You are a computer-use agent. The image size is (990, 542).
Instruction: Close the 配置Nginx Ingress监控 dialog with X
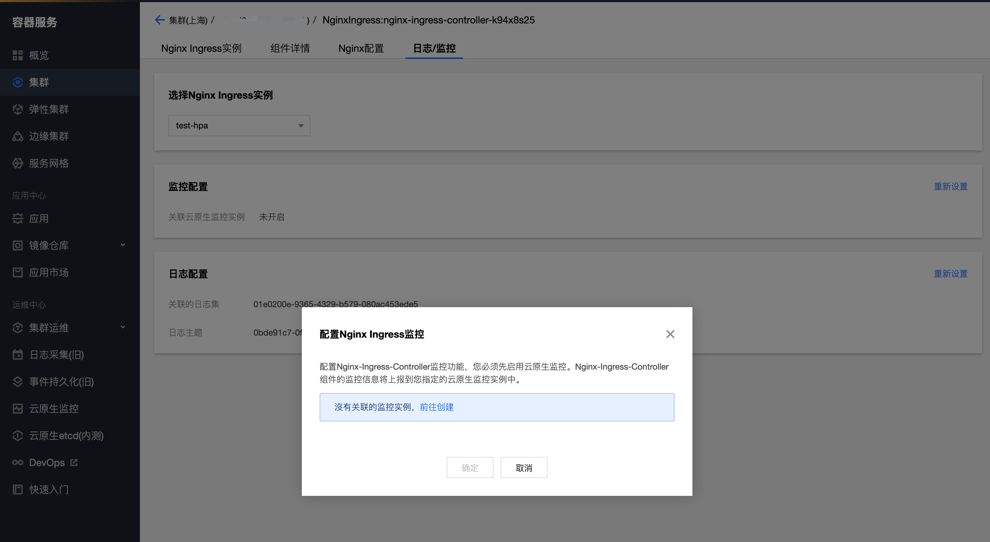tap(670, 334)
